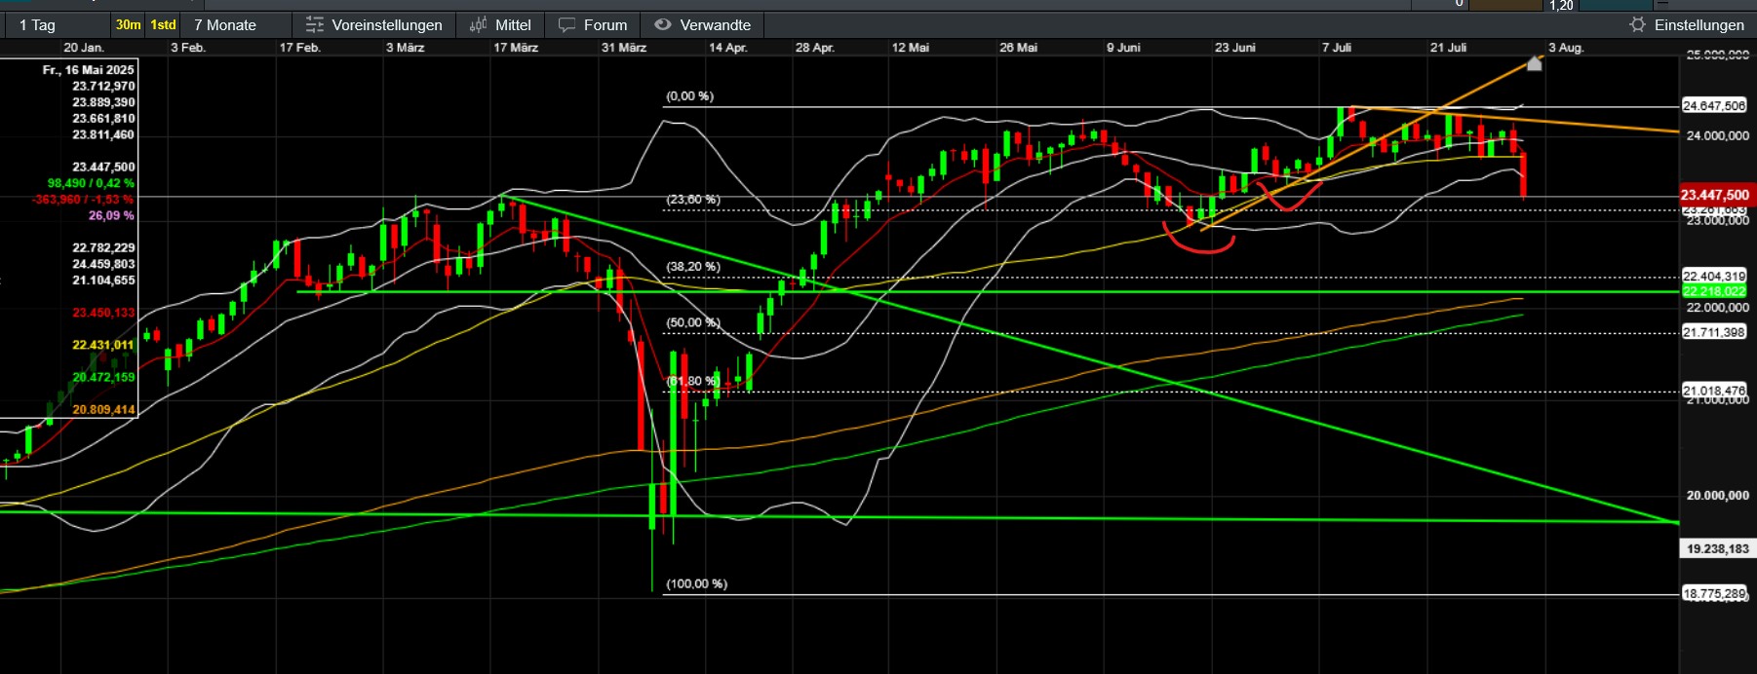Open the Voreinstellungen sliders icon

[314, 24]
